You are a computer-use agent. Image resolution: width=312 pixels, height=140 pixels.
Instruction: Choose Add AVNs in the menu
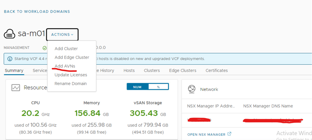[65, 66]
